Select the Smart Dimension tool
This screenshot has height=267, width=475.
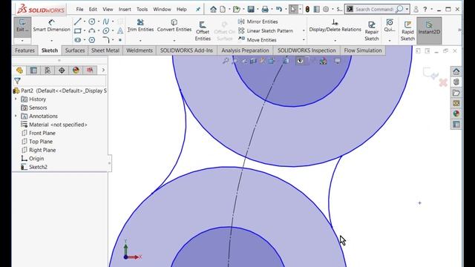point(51,26)
